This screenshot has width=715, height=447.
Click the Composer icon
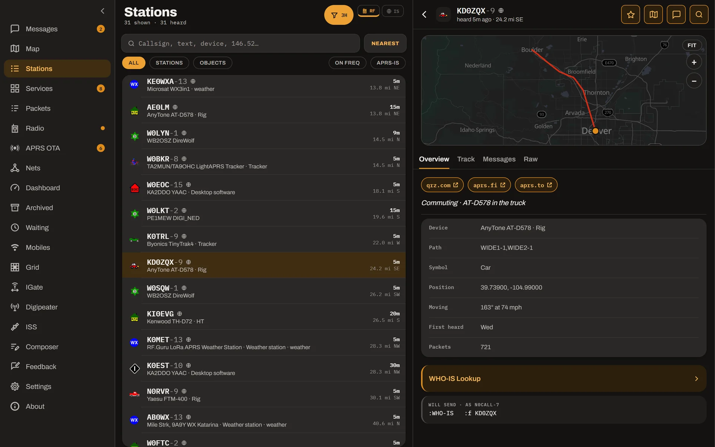[15, 347]
